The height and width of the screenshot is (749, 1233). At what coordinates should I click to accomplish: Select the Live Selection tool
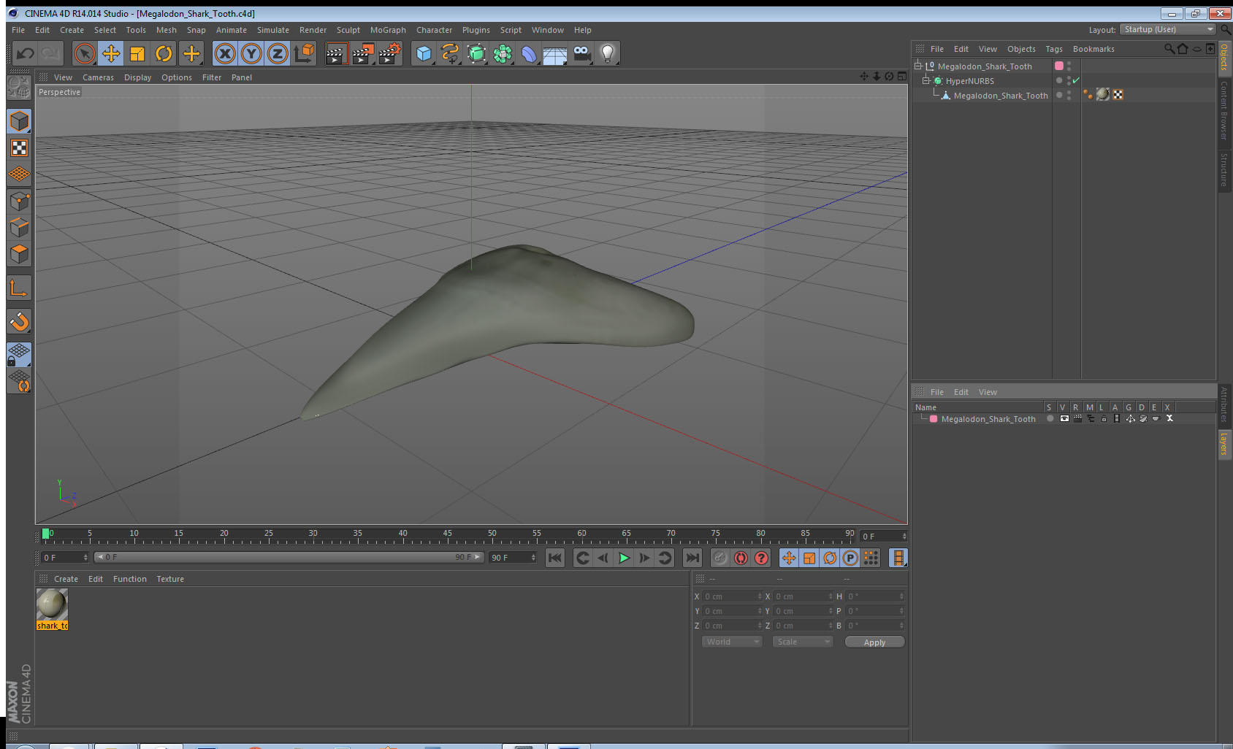85,53
